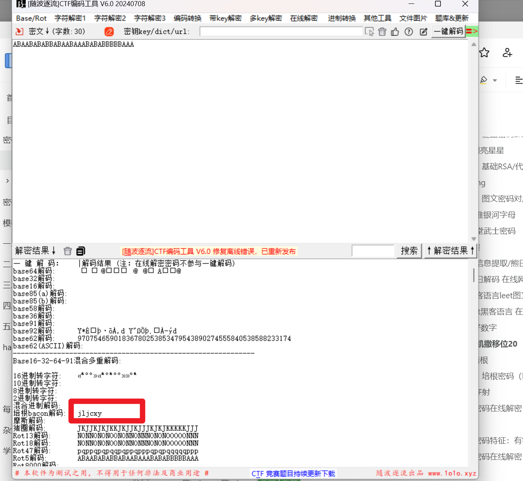
Task: Open the 文件图片 menu
Action: point(413,18)
